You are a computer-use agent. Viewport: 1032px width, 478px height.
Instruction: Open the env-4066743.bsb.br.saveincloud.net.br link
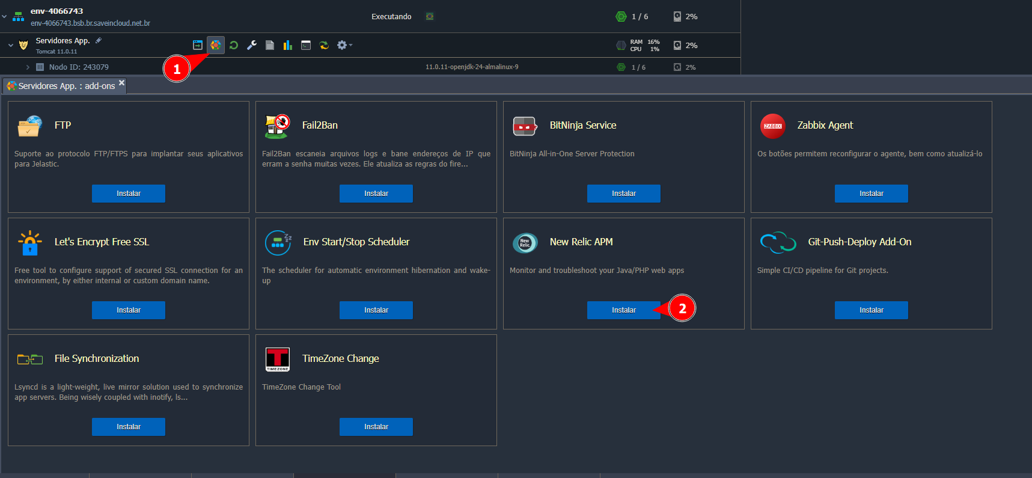90,23
